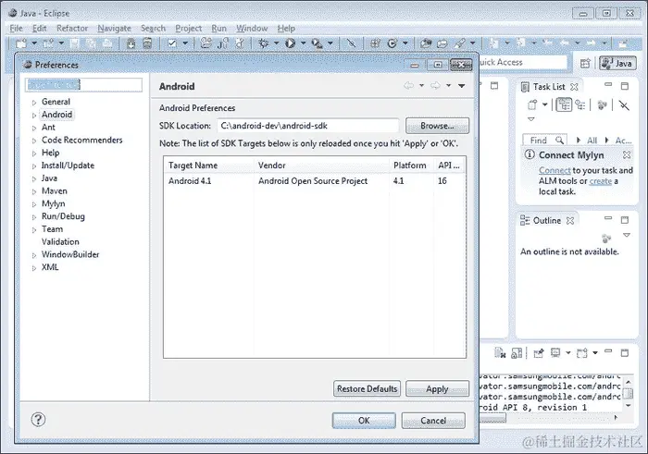Screen dimensions: 648x454
Task: Open the Android page view menu triangle
Action: click(x=462, y=85)
